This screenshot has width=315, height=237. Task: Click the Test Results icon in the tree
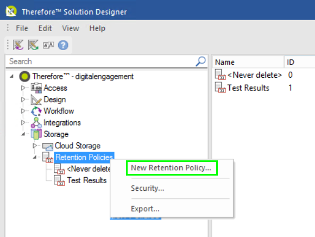59,180
